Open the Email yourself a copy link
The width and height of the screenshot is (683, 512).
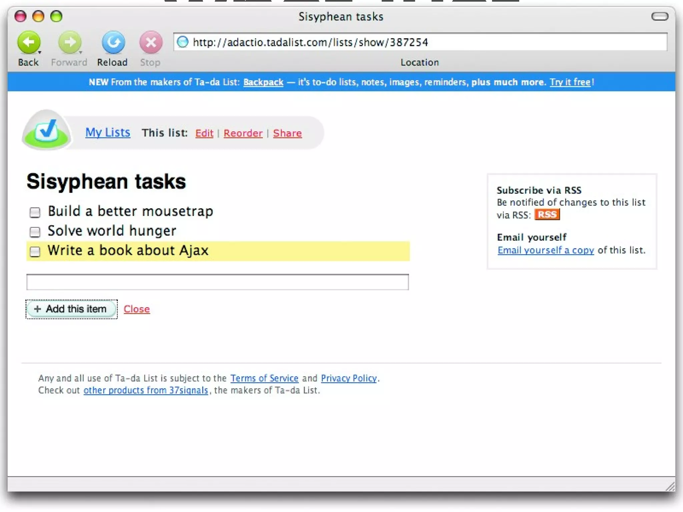click(x=546, y=250)
